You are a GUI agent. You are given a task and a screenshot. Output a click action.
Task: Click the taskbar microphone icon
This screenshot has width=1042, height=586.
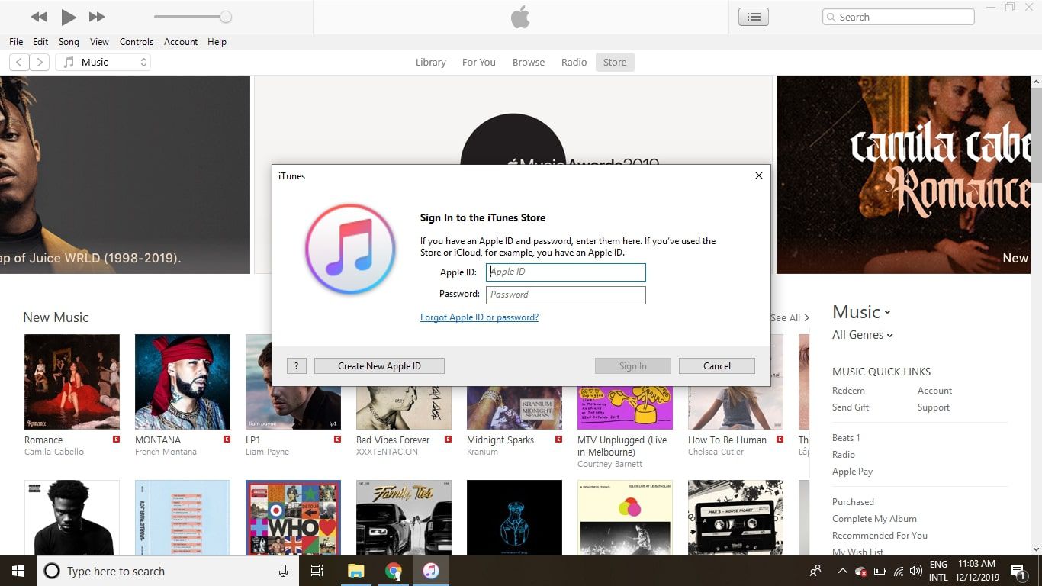[283, 571]
